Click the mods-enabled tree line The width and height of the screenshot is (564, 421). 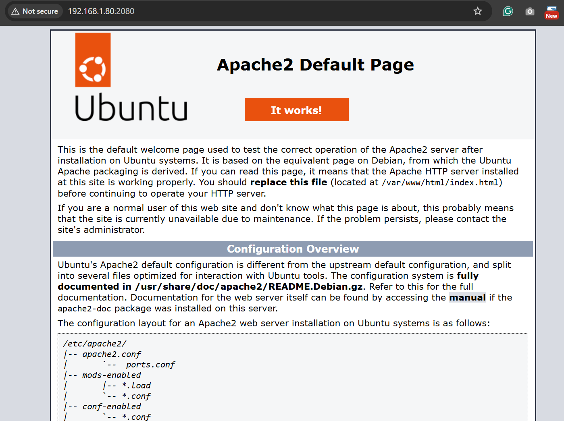112,375
